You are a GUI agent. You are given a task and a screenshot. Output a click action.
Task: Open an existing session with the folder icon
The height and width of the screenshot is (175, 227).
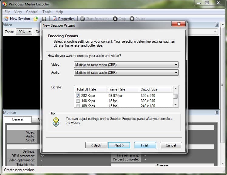point(36,19)
